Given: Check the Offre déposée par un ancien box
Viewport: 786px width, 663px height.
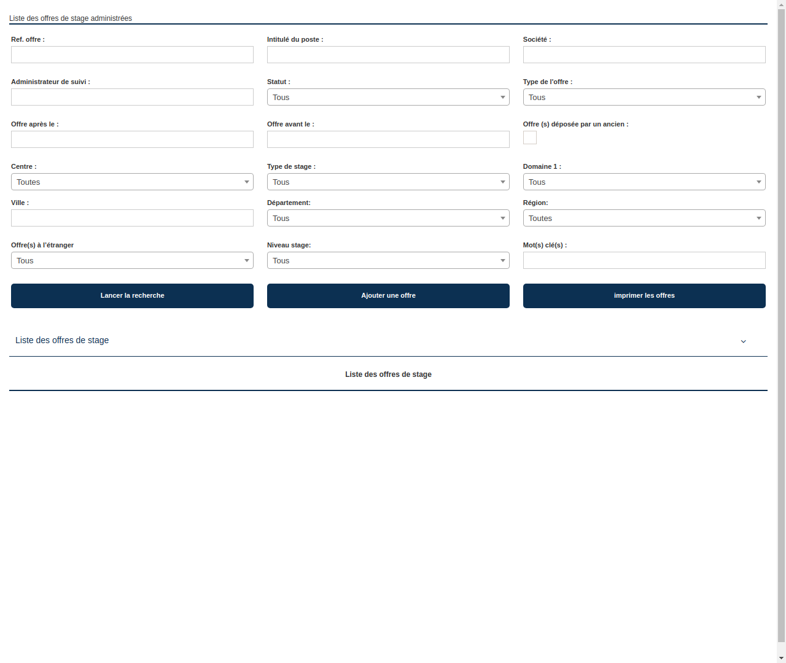Looking at the screenshot, I should coord(529,138).
